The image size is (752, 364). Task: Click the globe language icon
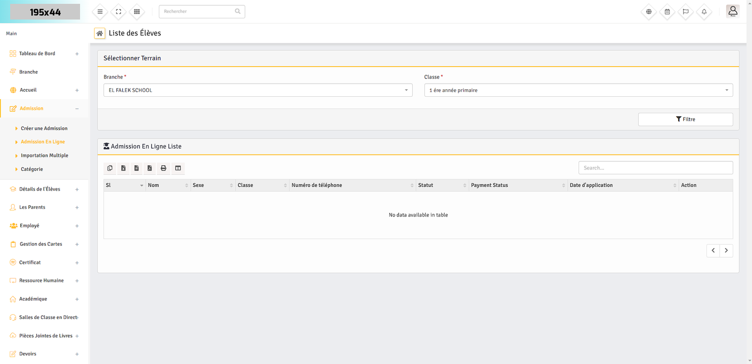[649, 12]
